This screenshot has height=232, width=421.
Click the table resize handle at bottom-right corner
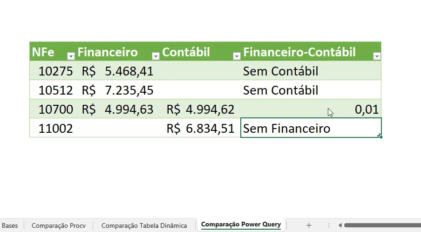[x=380, y=135]
